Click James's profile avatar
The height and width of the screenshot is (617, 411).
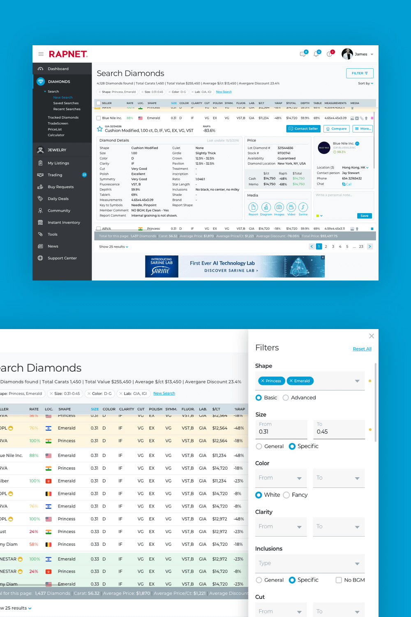(x=347, y=54)
